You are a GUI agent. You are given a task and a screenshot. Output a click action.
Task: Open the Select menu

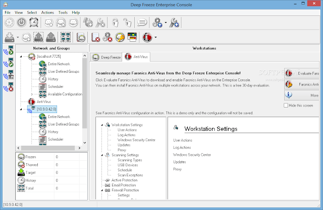(x=32, y=13)
